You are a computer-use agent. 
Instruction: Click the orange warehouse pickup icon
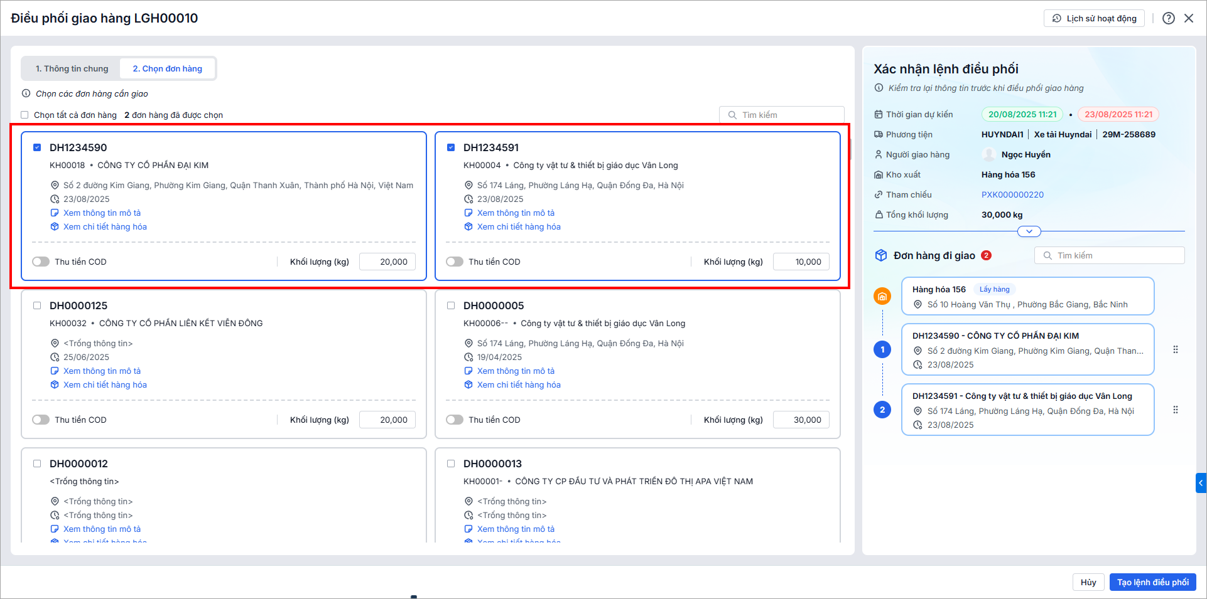coord(882,297)
